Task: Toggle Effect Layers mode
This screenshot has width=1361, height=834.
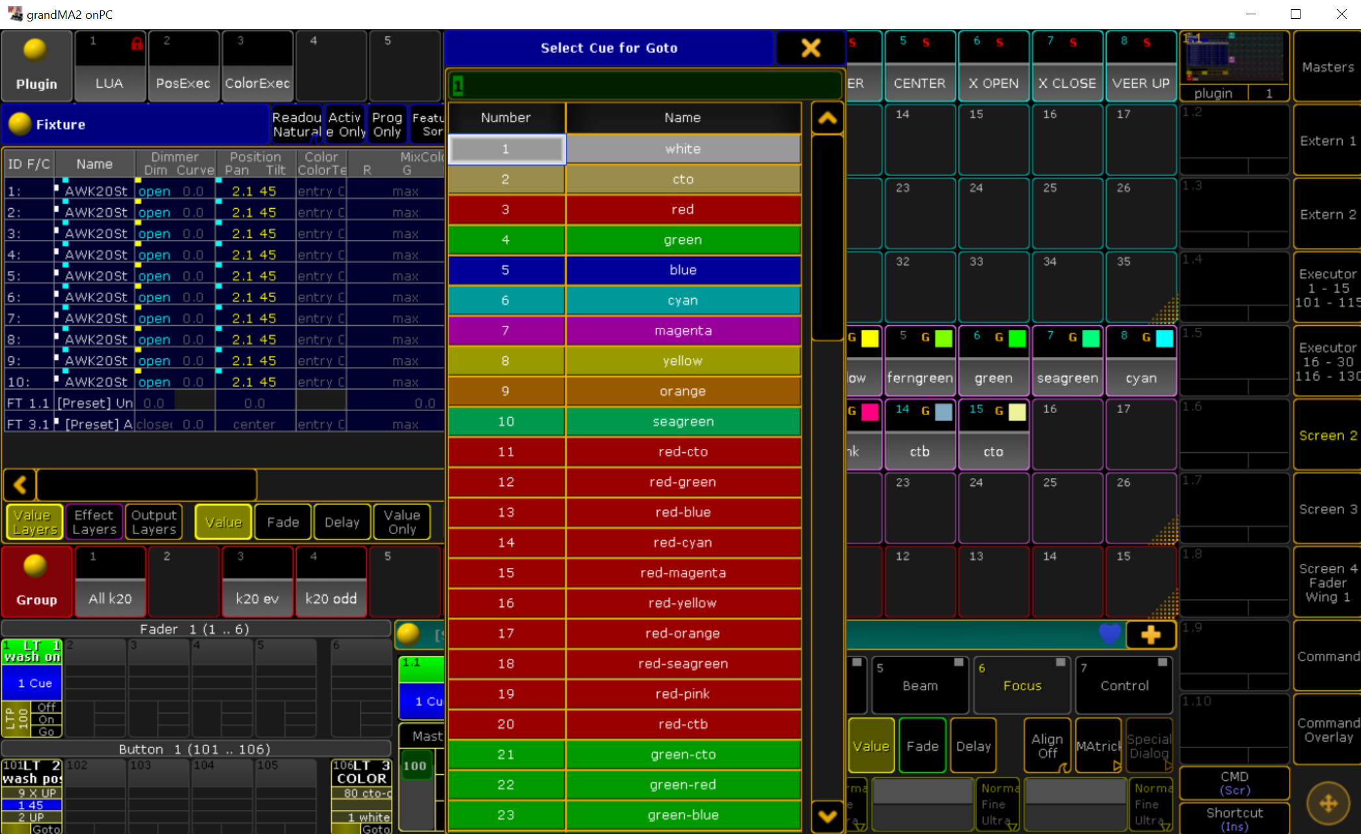Action: (94, 522)
